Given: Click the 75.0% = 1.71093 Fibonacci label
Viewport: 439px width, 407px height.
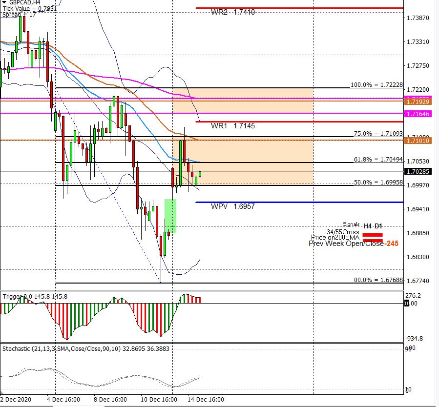Looking at the screenshot, I should tap(378, 134).
